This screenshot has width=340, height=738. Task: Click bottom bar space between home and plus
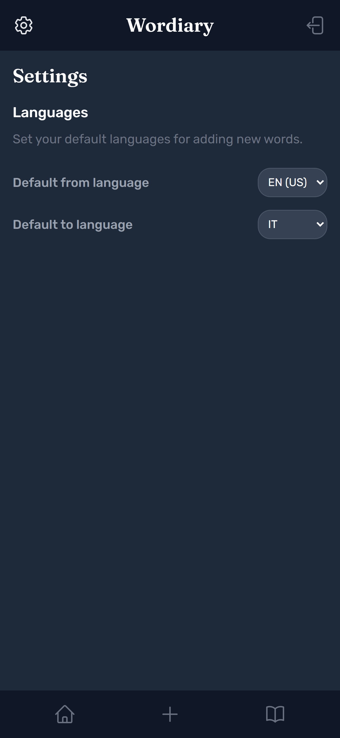[x=117, y=714]
